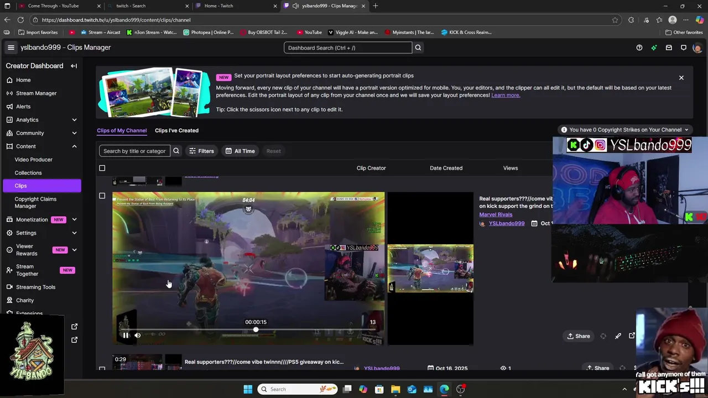Open YSLbando999 creator link of playing clip

coord(507,223)
